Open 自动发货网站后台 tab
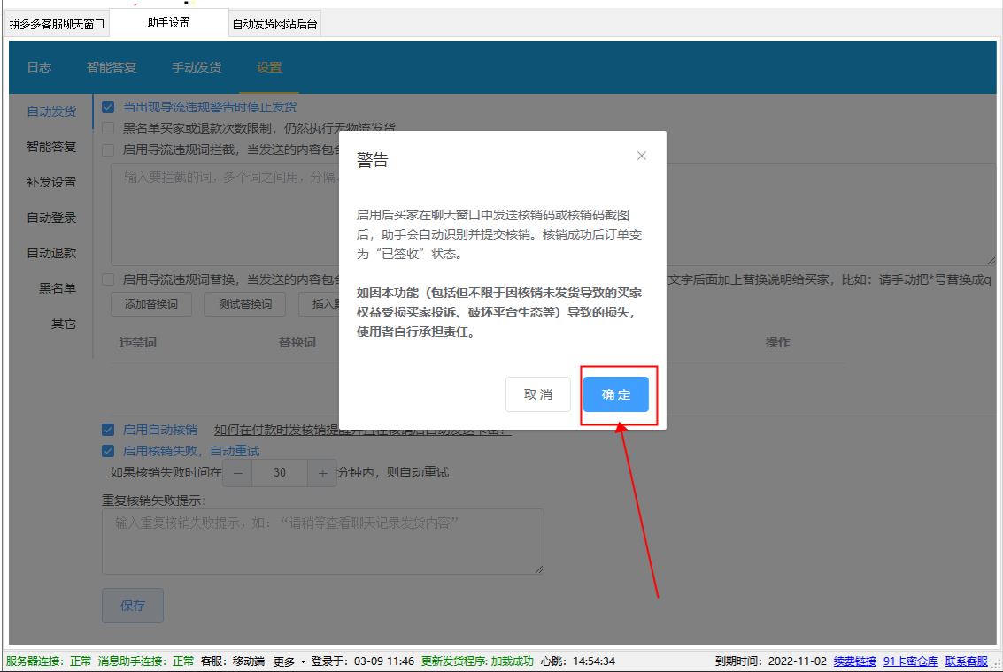Viewport: 1003px width, 672px height. pos(274,24)
